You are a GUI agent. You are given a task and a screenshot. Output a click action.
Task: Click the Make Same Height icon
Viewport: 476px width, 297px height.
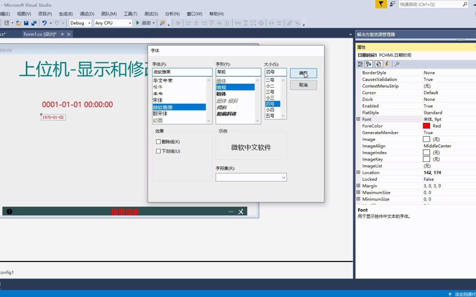pos(245,23)
